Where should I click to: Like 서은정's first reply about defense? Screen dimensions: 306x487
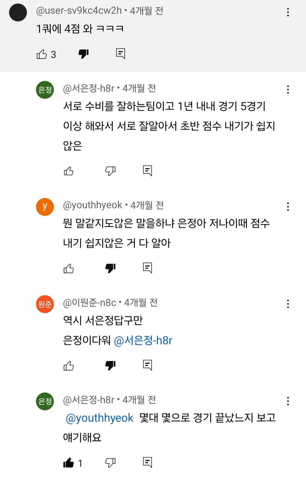coord(69,171)
